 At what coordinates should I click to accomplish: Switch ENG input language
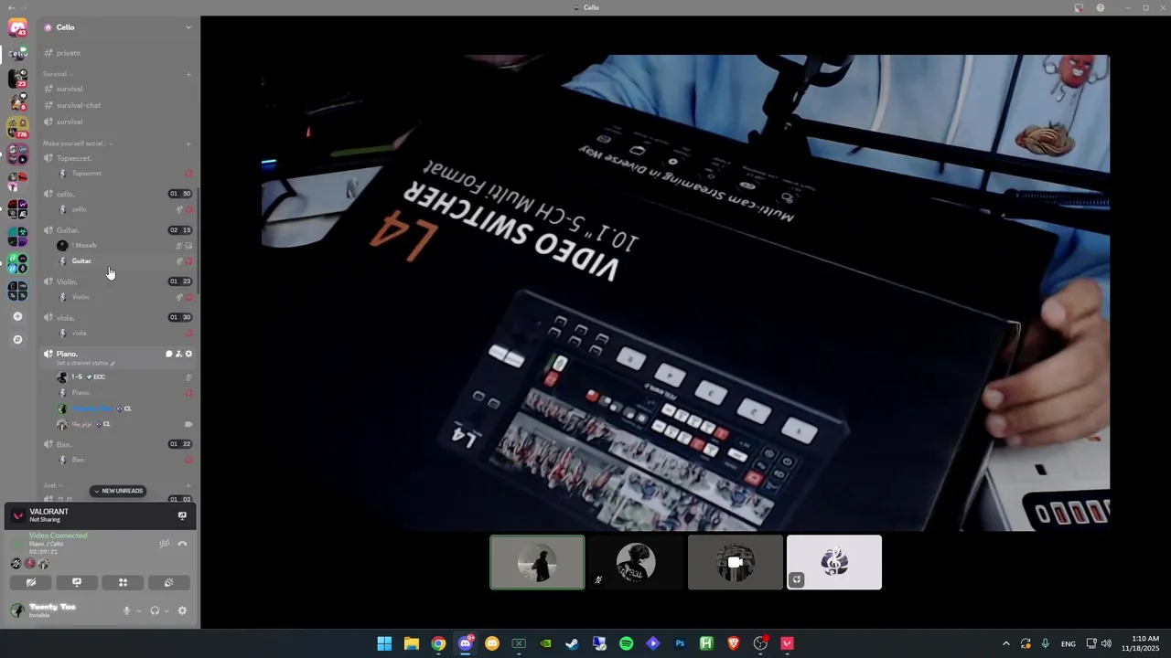[x=1069, y=643]
